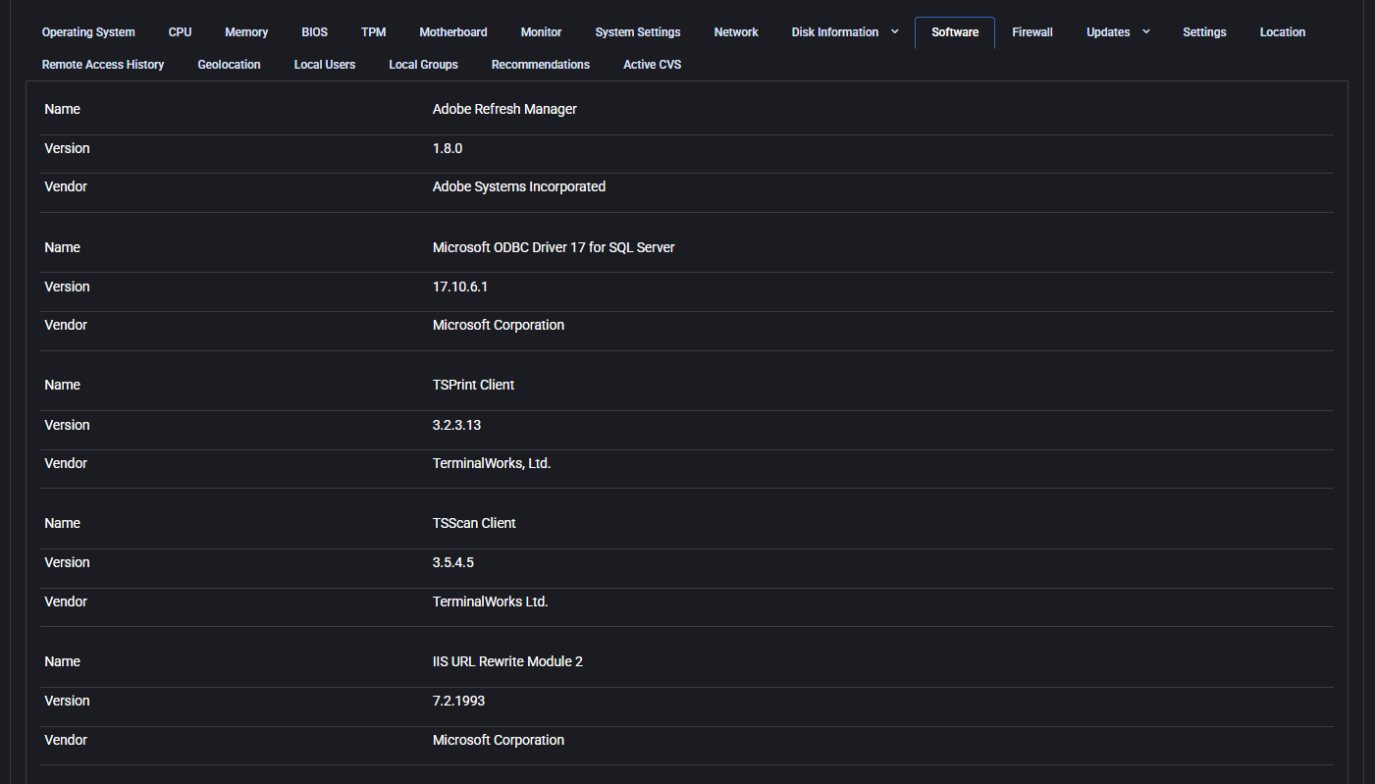Click Microsoft Corporation vendor under ODBC Driver
The image size is (1375, 784).
tap(499, 325)
